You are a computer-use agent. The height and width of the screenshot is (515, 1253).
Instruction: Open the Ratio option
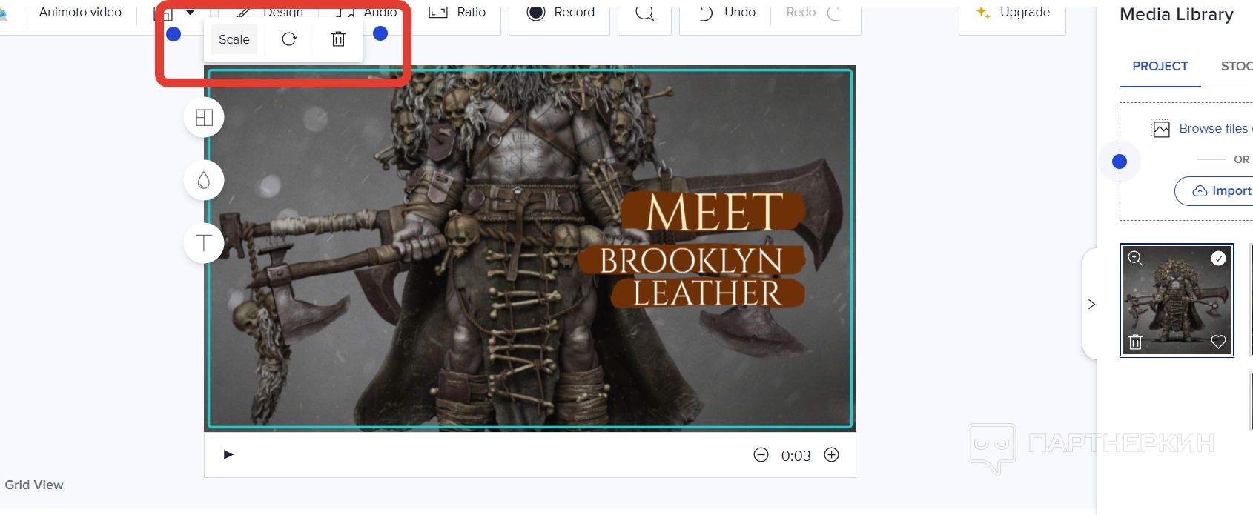pyautogui.click(x=457, y=13)
